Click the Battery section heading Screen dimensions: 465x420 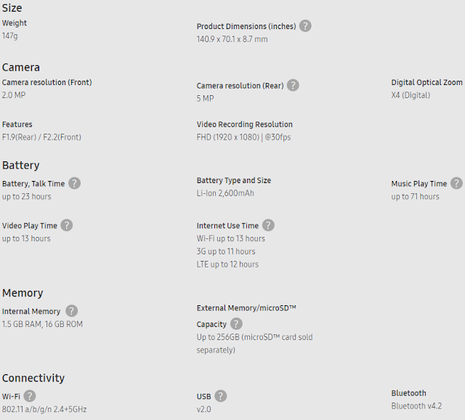21,165
